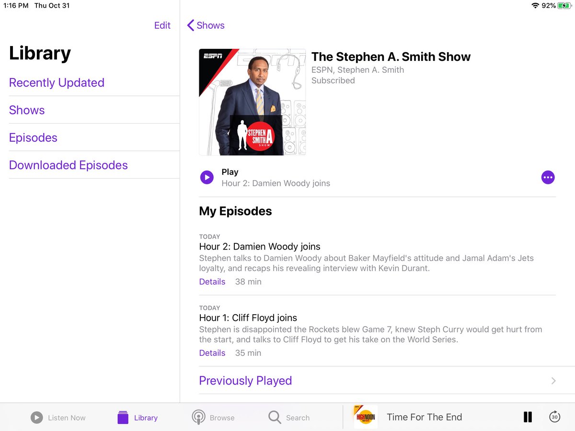Viewport: 575px width, 431px height.
Task: Tap the Subscribed status label
Action: 333,80
